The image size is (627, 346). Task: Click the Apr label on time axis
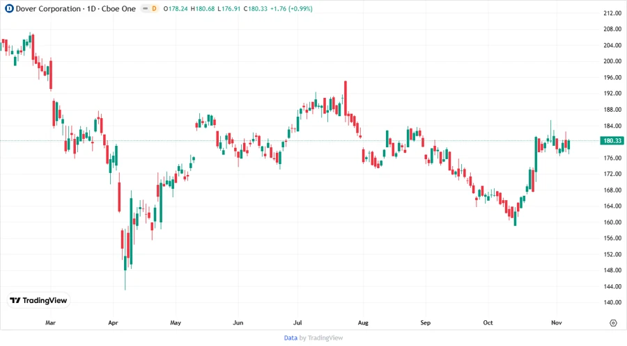tap(113, 322)
